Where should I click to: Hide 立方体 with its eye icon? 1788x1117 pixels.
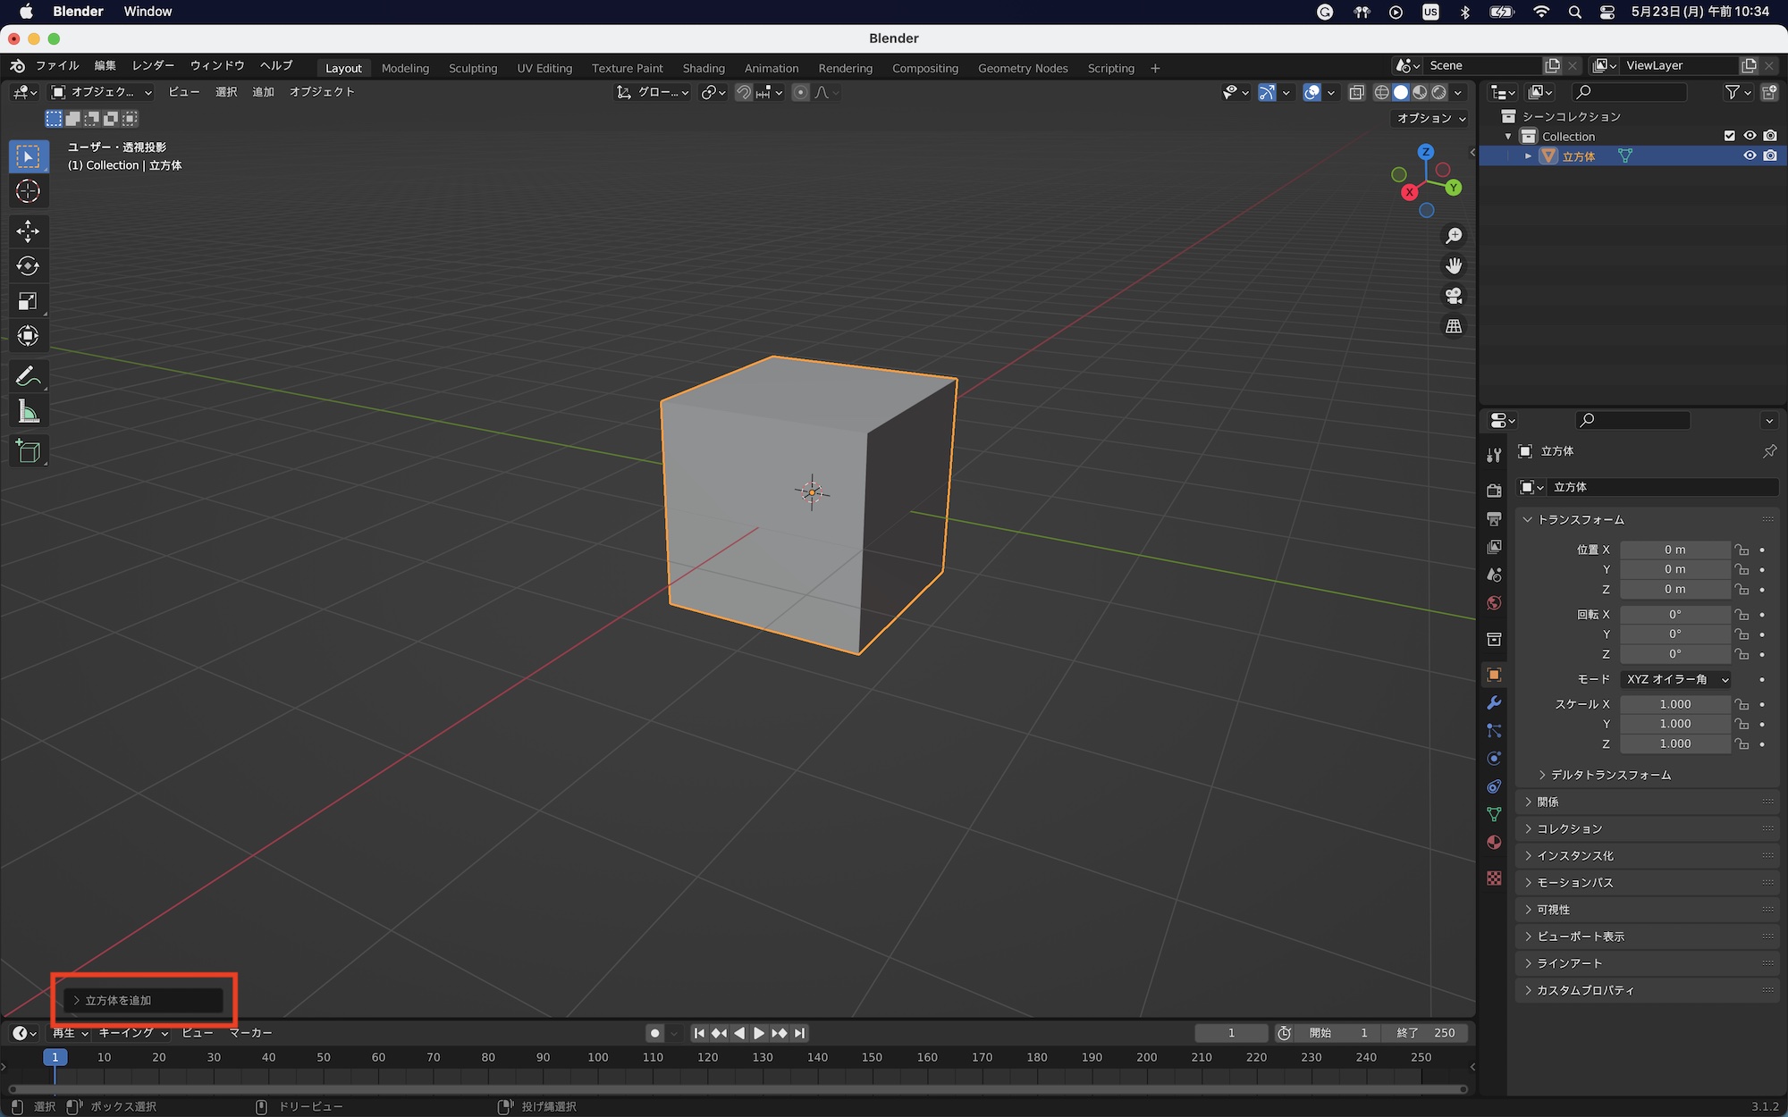(x=1750, y=155)
